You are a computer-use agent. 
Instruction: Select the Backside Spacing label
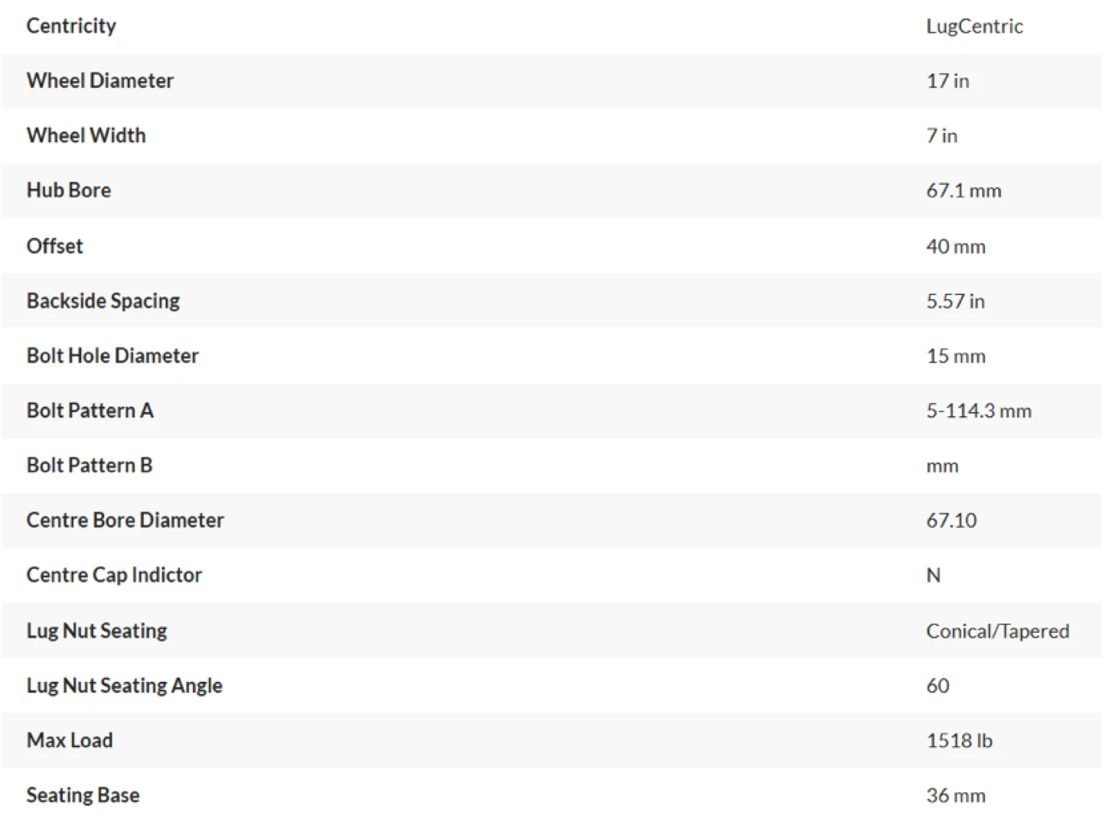point(103,301)
